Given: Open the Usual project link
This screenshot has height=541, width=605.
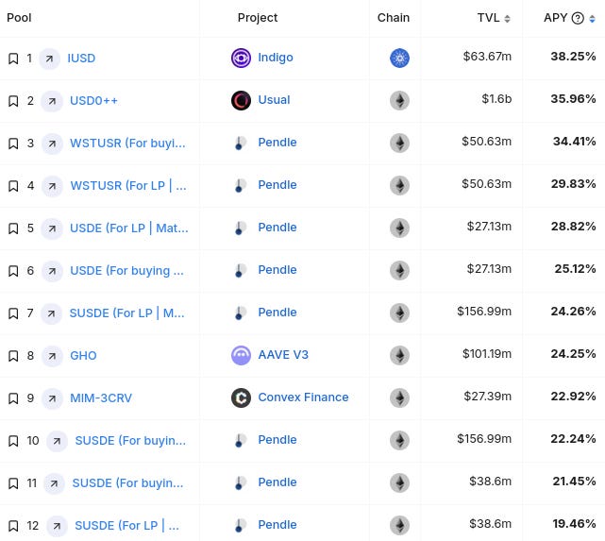Looking at the screenshot, I should point(274,100).
